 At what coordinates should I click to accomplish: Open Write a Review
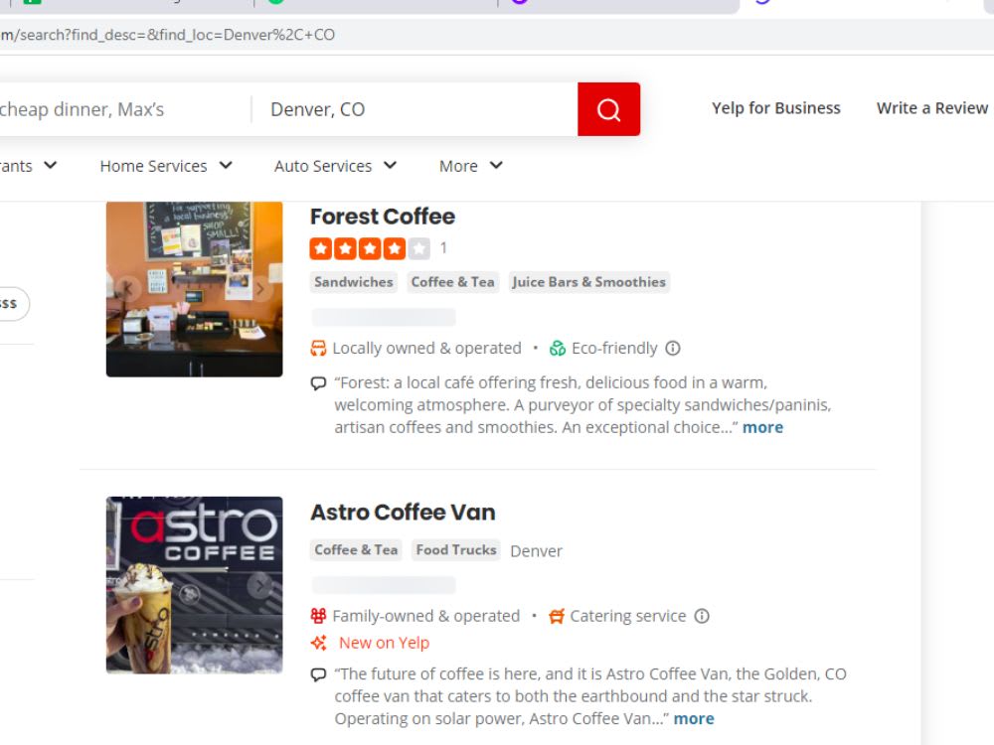click(x=932, y=108)
